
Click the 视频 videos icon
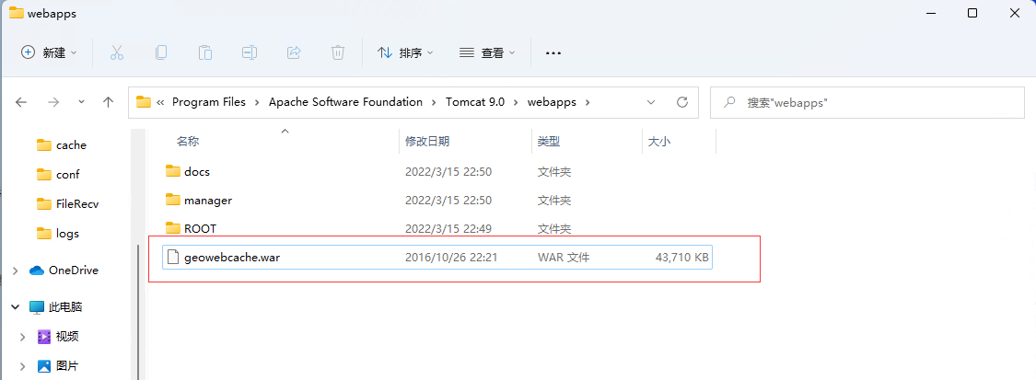click(44, 337)
